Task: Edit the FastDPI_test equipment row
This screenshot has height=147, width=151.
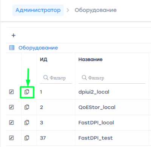Action: tap(11, 138)
